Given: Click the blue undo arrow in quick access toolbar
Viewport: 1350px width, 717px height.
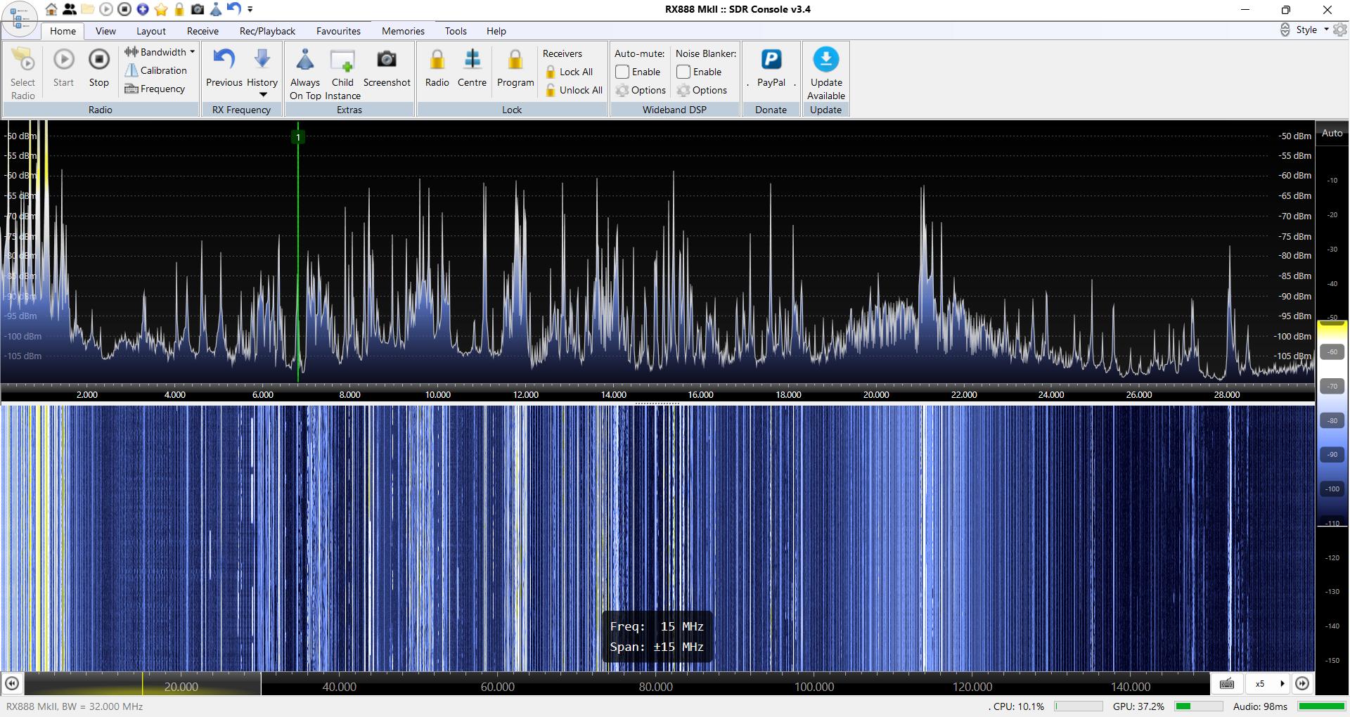Looking at the screenshot, I should click(234, 9).
